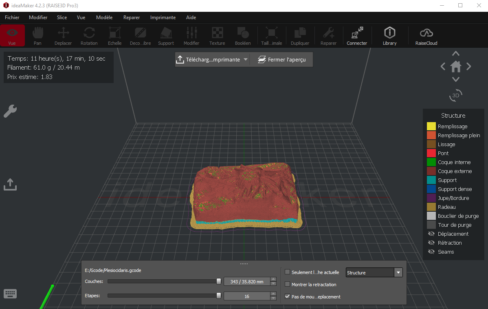The image size is (488, 309).
Task: Open the Imprimante menu
Action: 163,18
